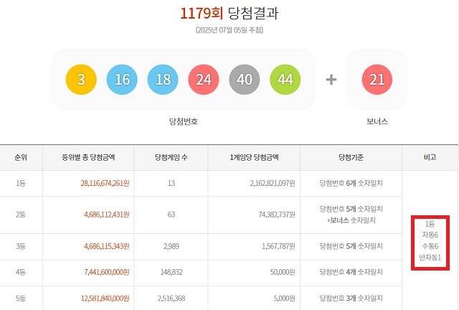459x310 pixels.
Task: Click the '당첨기준' column header
Action: pos(351,157)
